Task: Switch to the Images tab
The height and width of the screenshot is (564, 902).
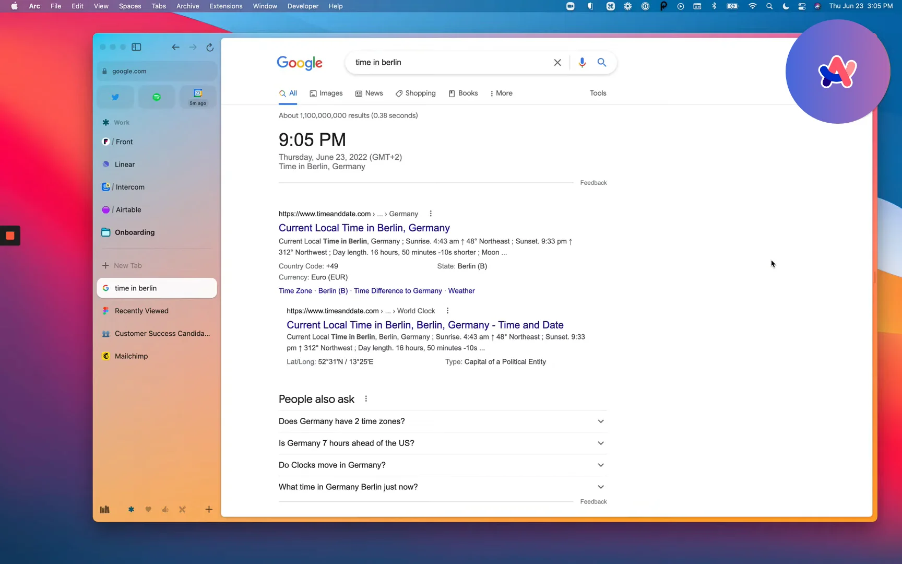Action: pos(326,93)
